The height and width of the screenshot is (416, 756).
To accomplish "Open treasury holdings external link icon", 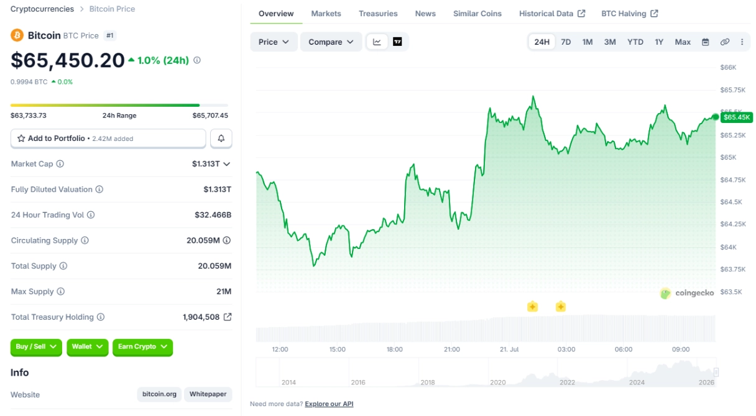I will [x=228, y=317].
